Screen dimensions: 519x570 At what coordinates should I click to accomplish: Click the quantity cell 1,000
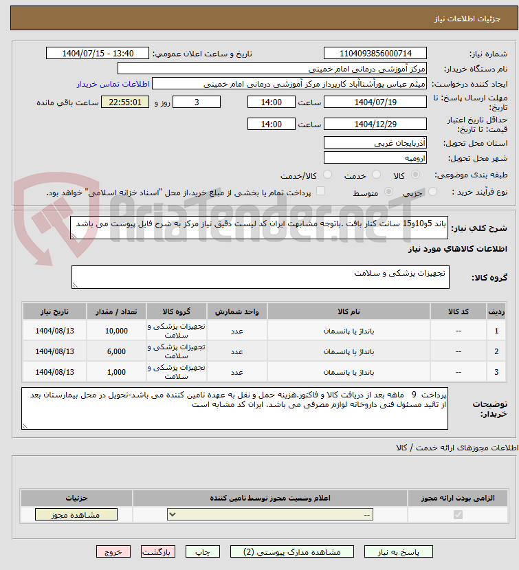116,372
